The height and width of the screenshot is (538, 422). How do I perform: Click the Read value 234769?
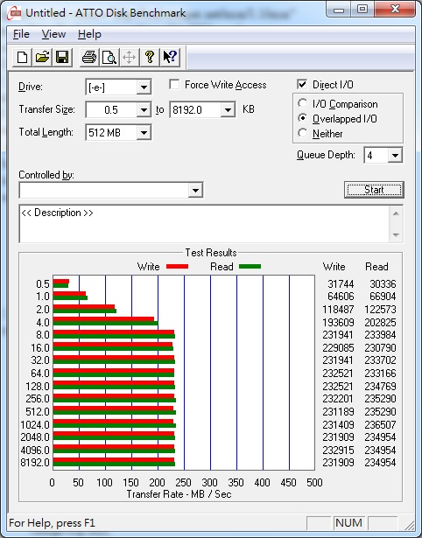381,387
